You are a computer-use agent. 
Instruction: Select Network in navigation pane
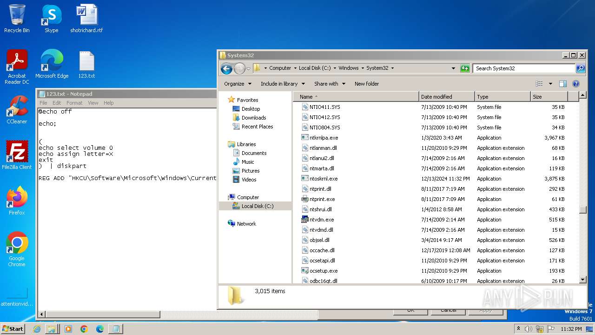tap(246, 224)
